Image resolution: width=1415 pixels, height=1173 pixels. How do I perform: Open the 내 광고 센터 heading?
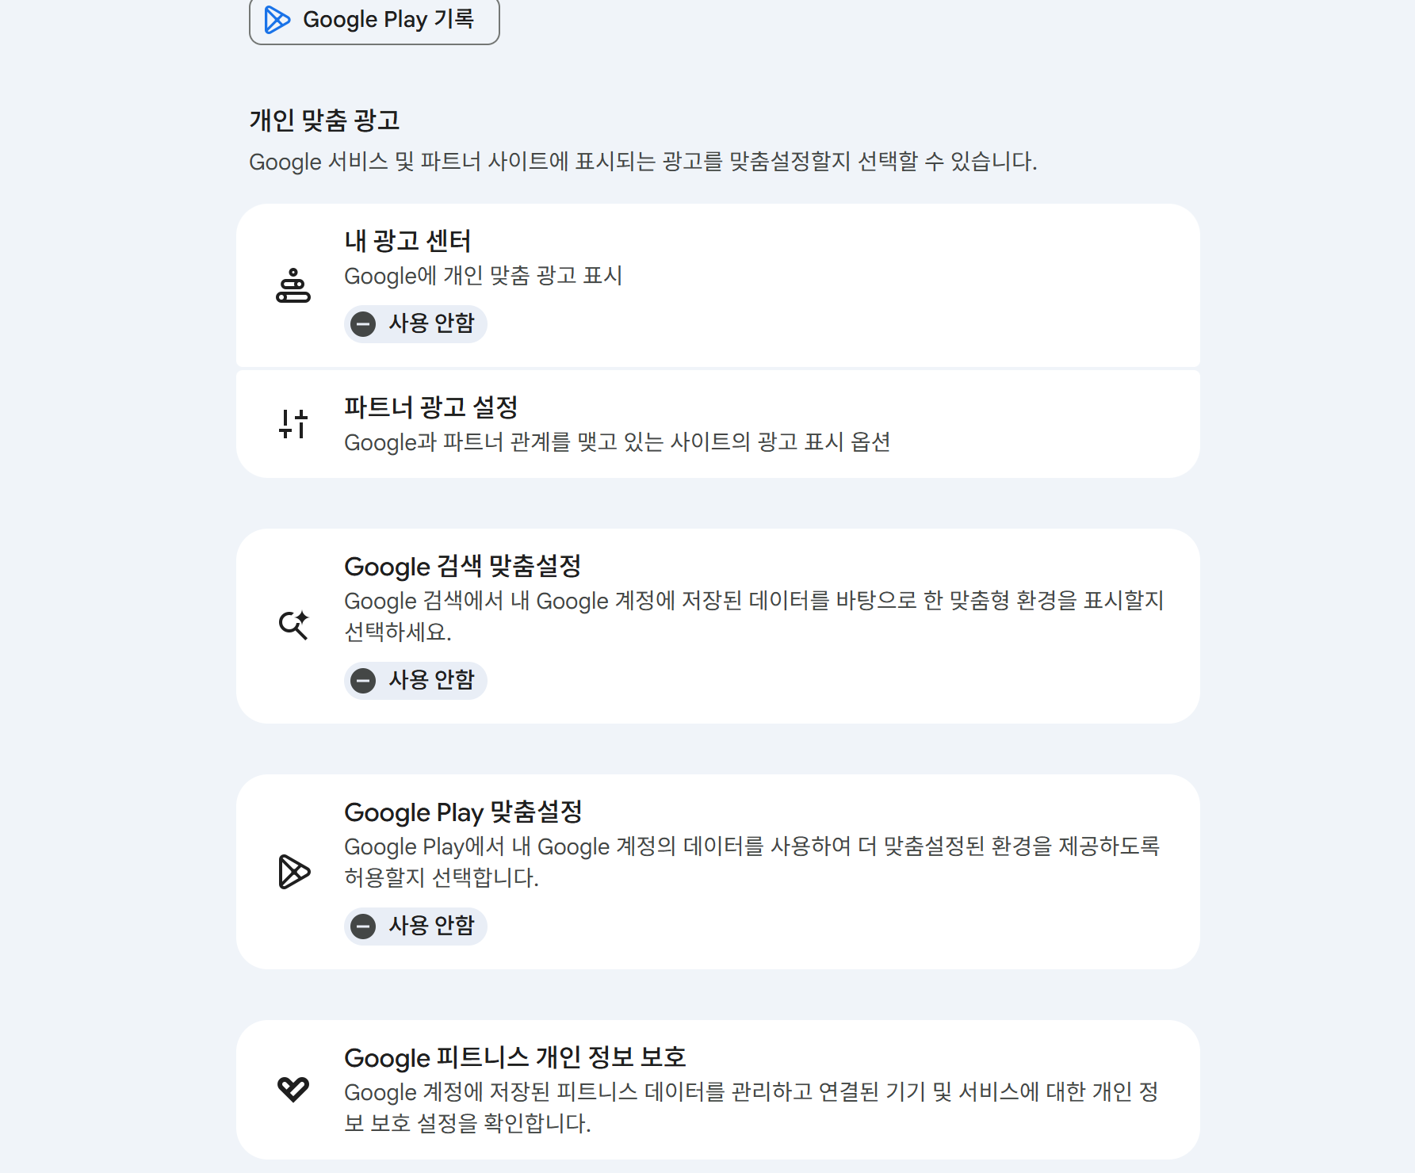coord(407,241)
